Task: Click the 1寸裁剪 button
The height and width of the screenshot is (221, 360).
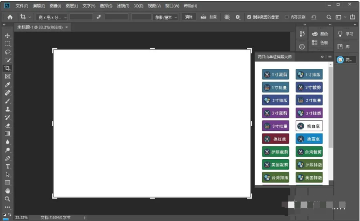Action: pyautogui.click(x=276, y=74)
